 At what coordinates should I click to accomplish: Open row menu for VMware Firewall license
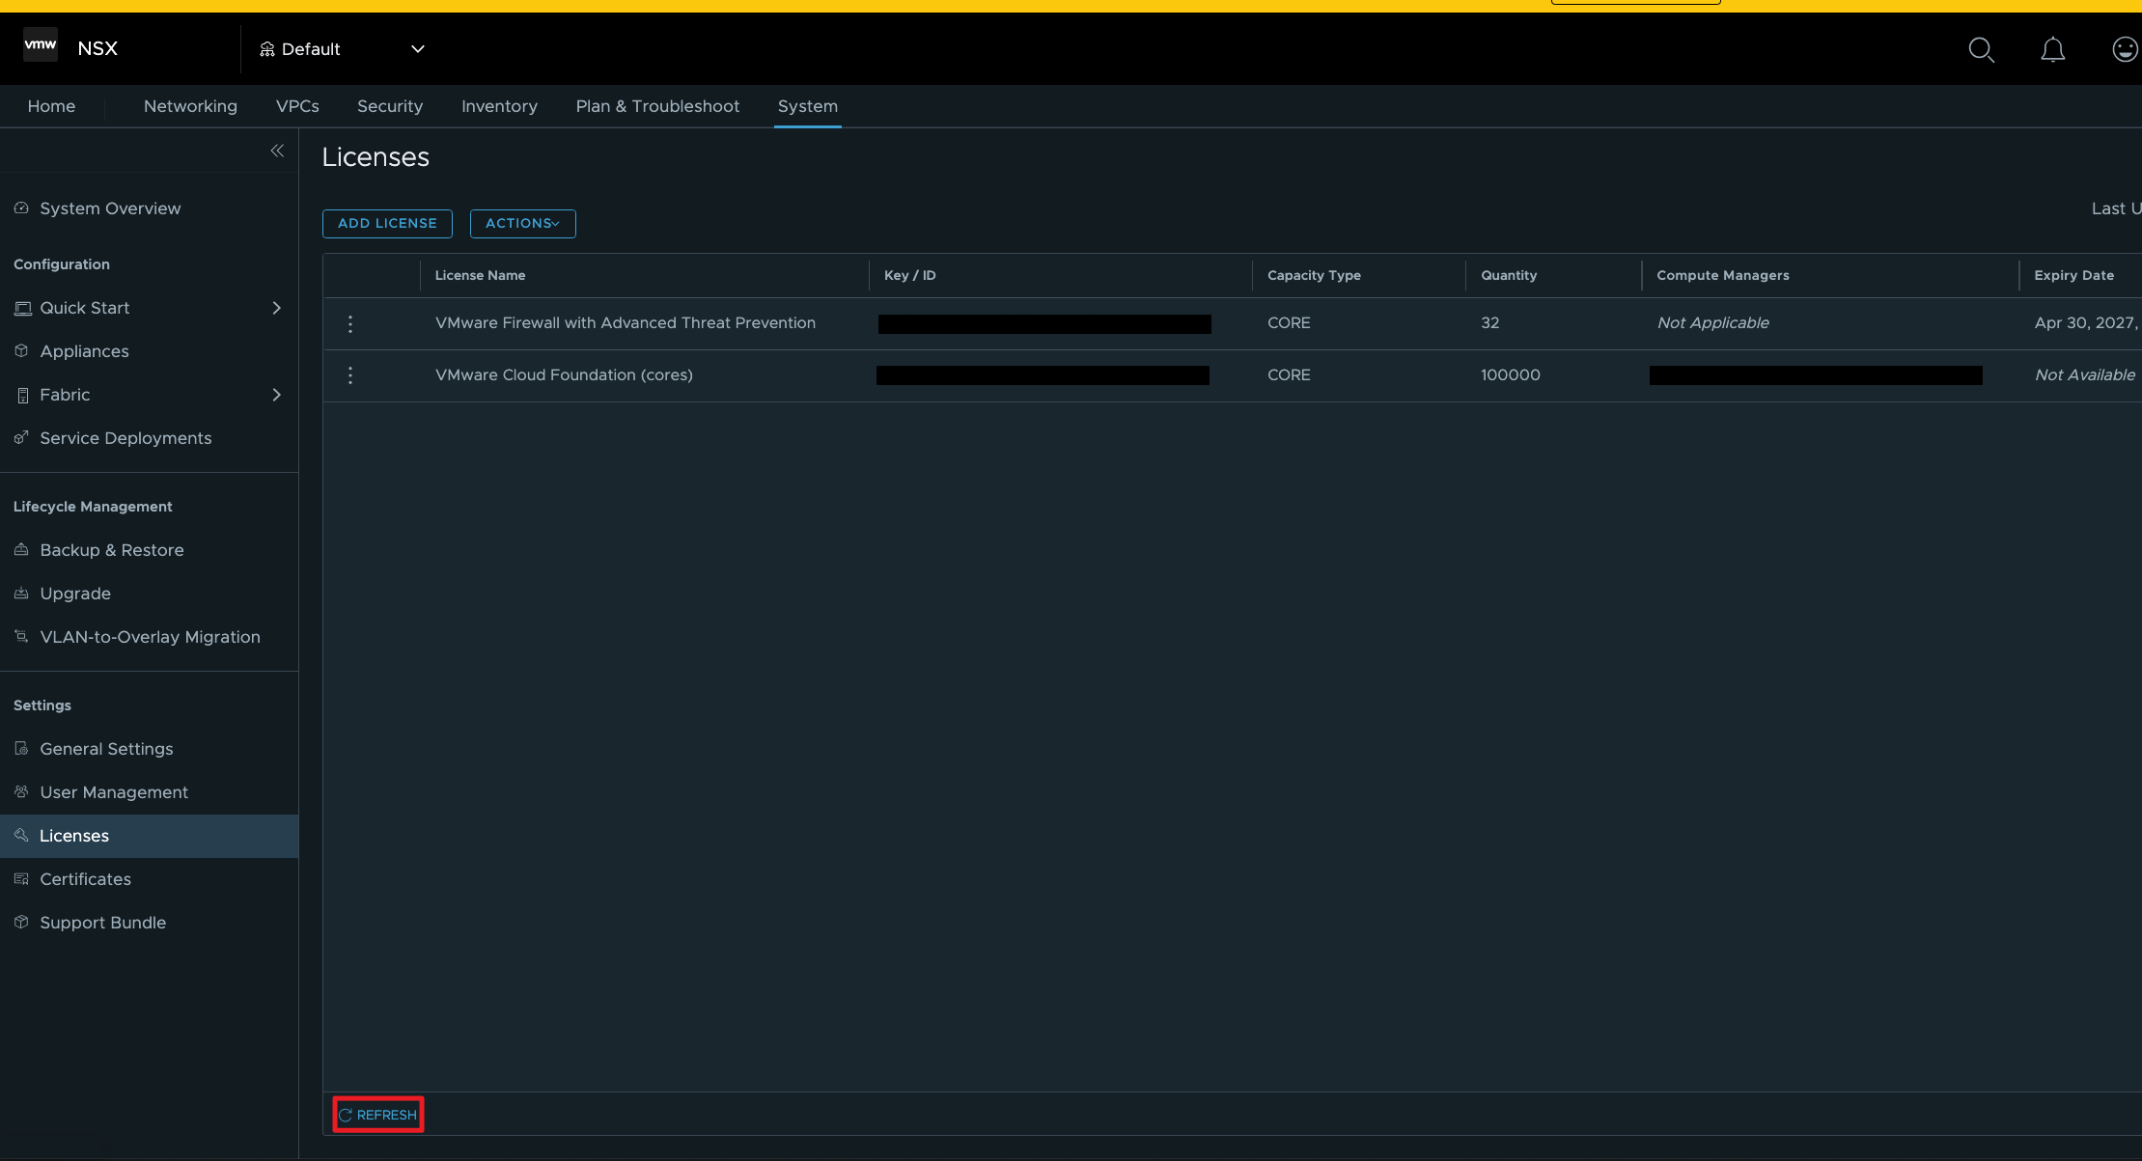[350, 324]
